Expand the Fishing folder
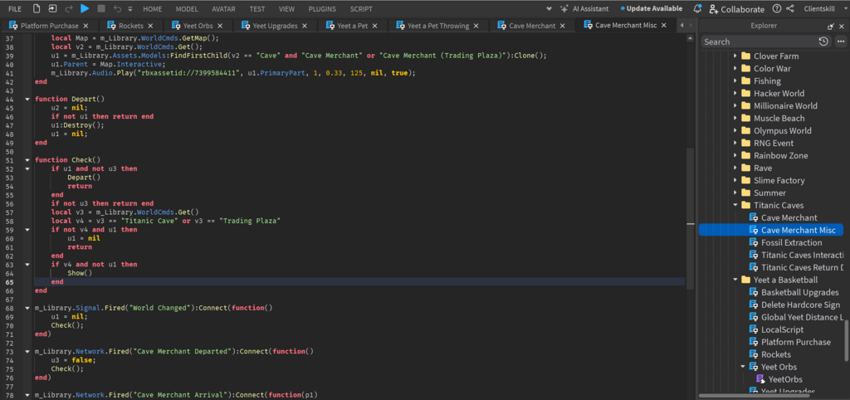The height and width of the screenshot is (400, 850). (735, 81)
